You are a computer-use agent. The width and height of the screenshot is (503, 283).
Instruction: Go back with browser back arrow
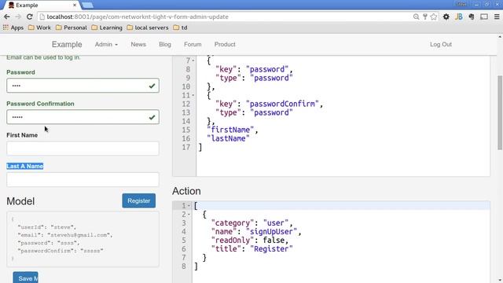[x=7, y=17]
